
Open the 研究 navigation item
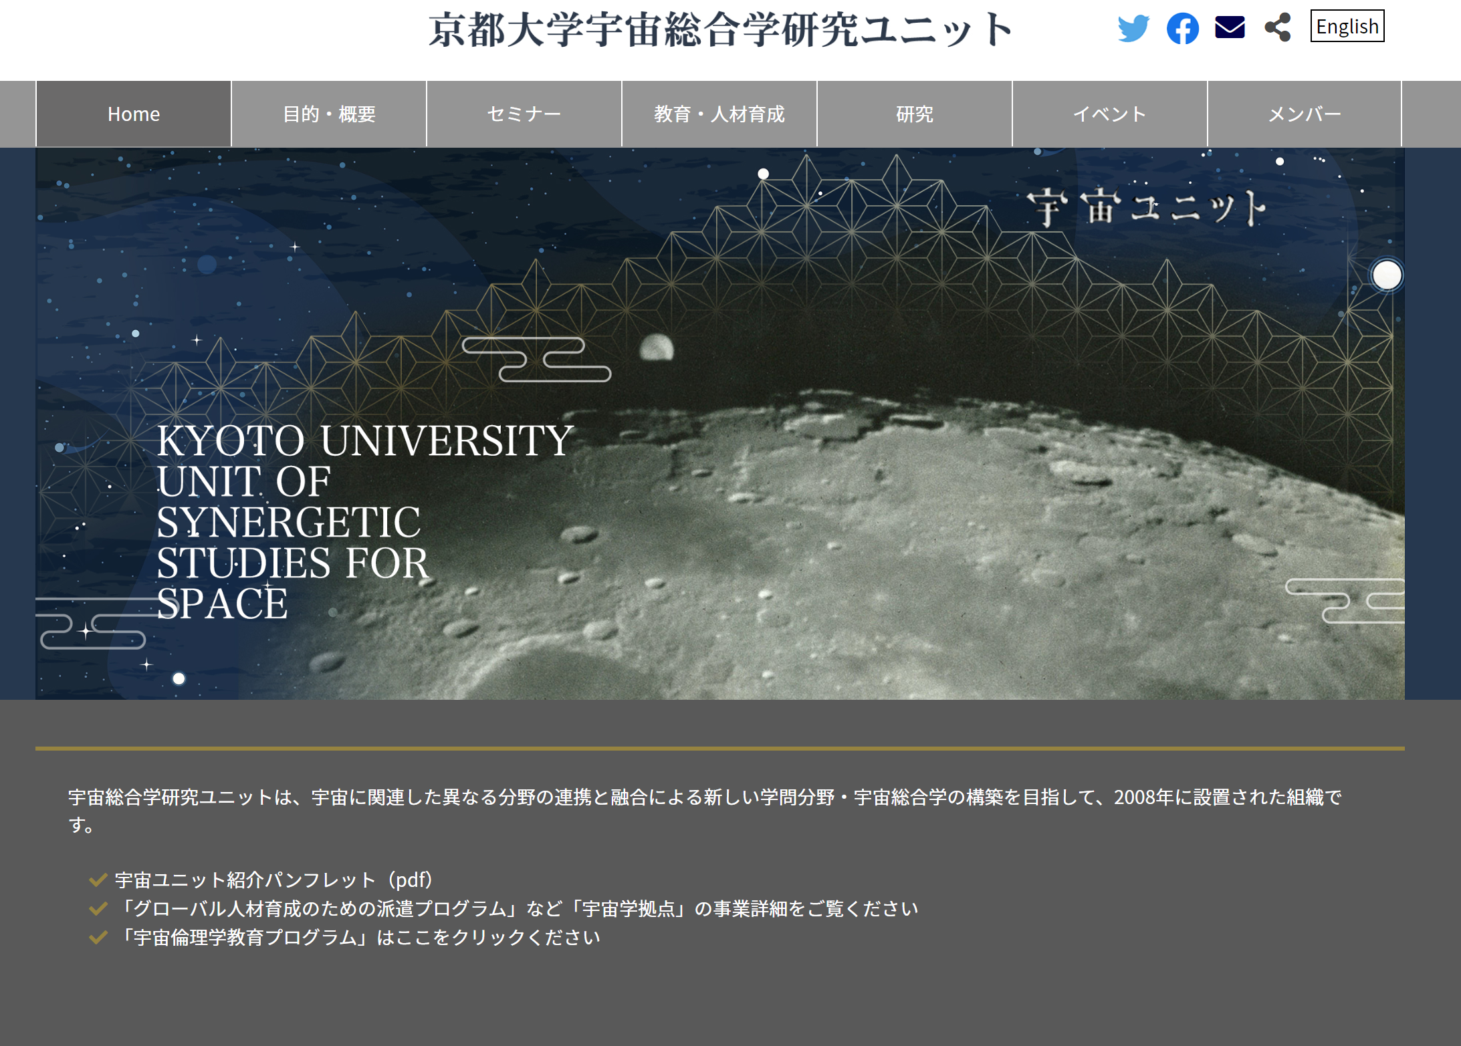point(915,114)
